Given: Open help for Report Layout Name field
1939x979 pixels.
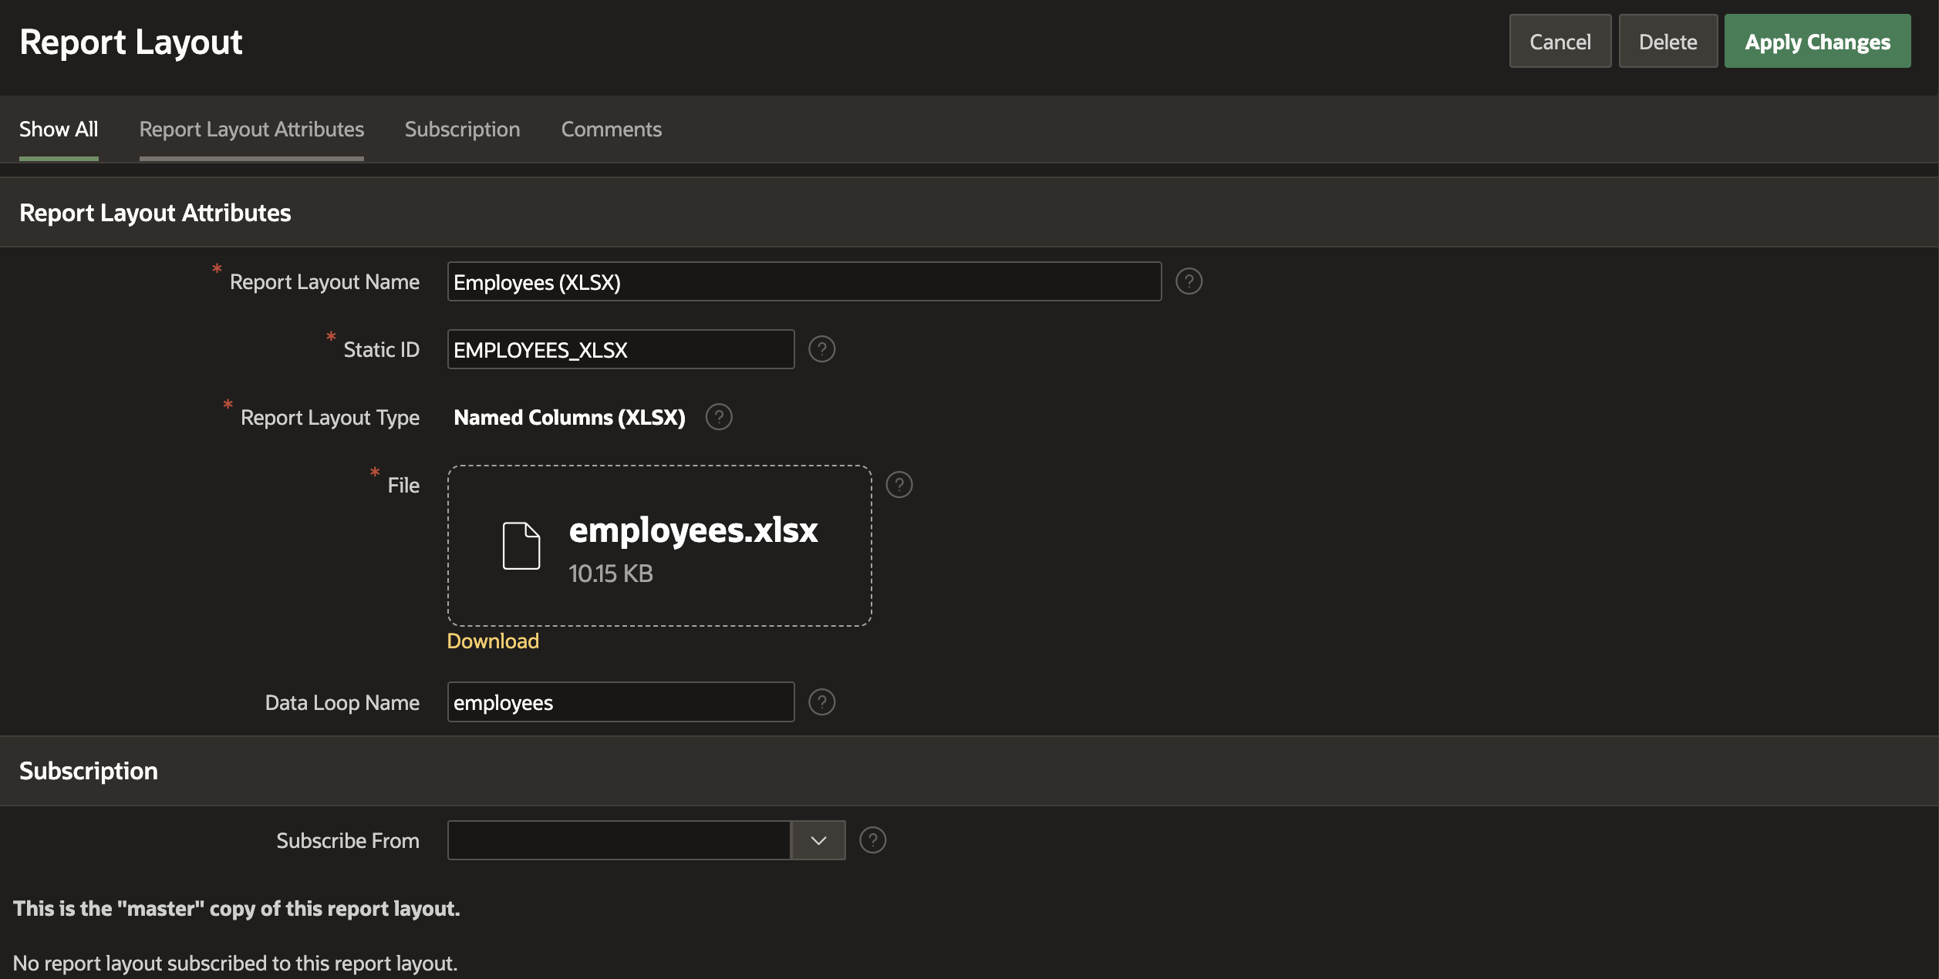Looking at the screenshot, I should pyautogui.click(x=1189, y=281).
